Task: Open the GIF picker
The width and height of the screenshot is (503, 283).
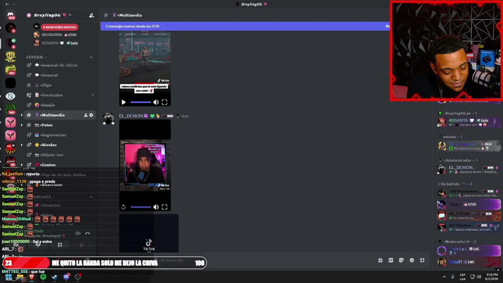Action: point(391,260)
